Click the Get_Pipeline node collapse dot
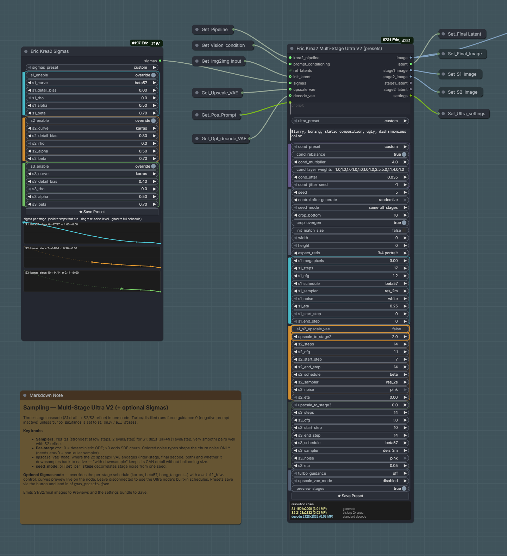The height and width of the screenshot is (556, 507). tap(197, 30)
